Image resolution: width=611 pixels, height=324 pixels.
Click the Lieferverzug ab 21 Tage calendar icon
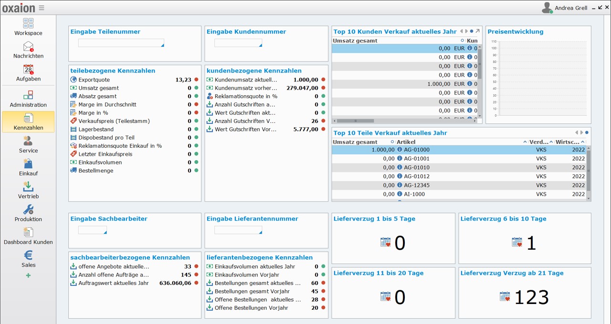click(505, 297)
